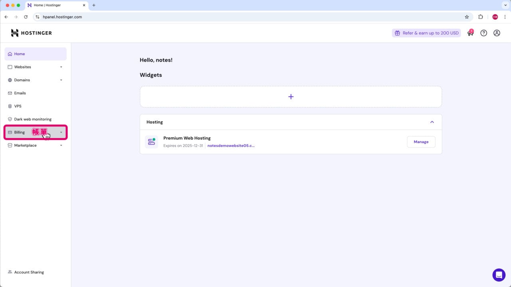
Task: Open the notesdemowebsite05 domain link
Action: (231, 145)
